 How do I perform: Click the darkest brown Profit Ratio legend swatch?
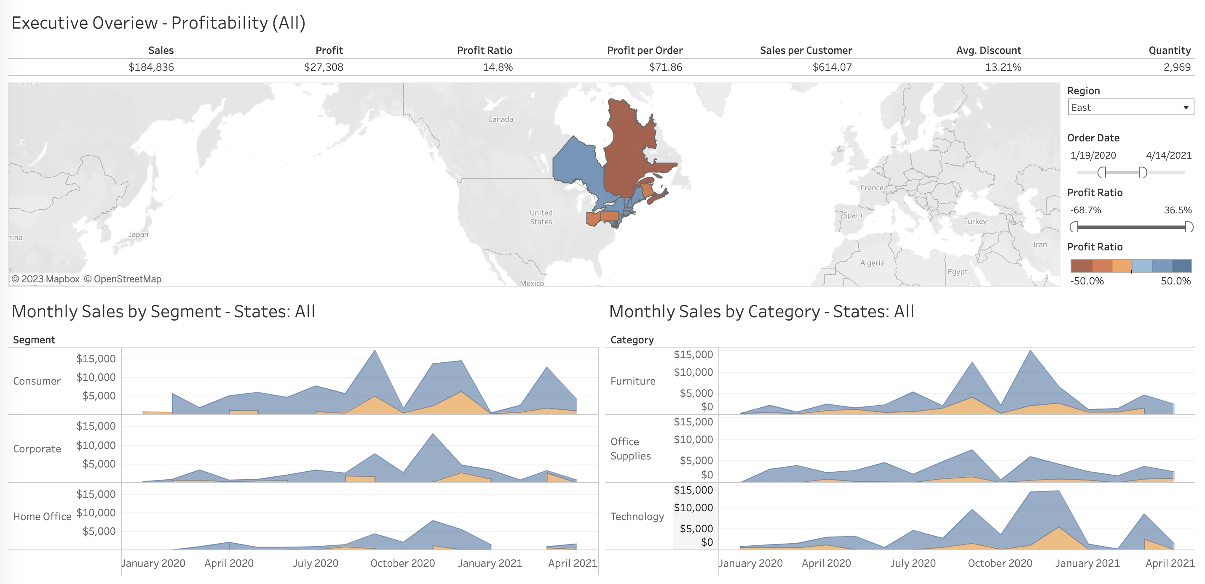point(1081,266)
